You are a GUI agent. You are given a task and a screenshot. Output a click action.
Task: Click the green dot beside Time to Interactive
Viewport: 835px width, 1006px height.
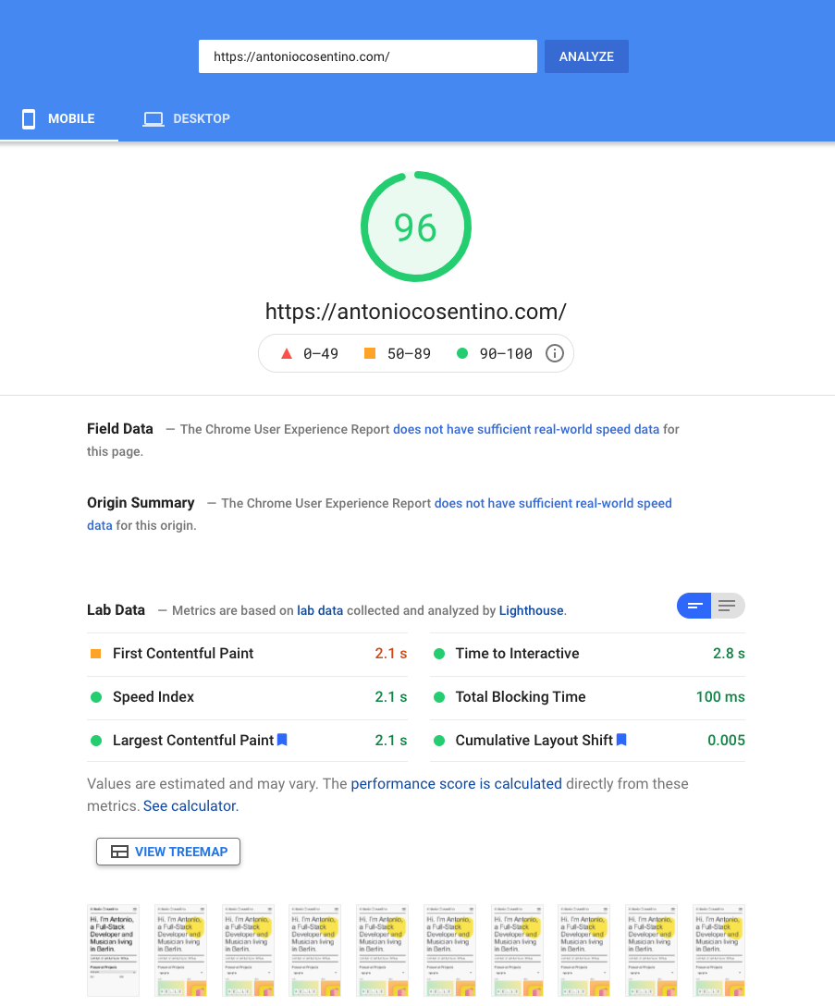439,654
